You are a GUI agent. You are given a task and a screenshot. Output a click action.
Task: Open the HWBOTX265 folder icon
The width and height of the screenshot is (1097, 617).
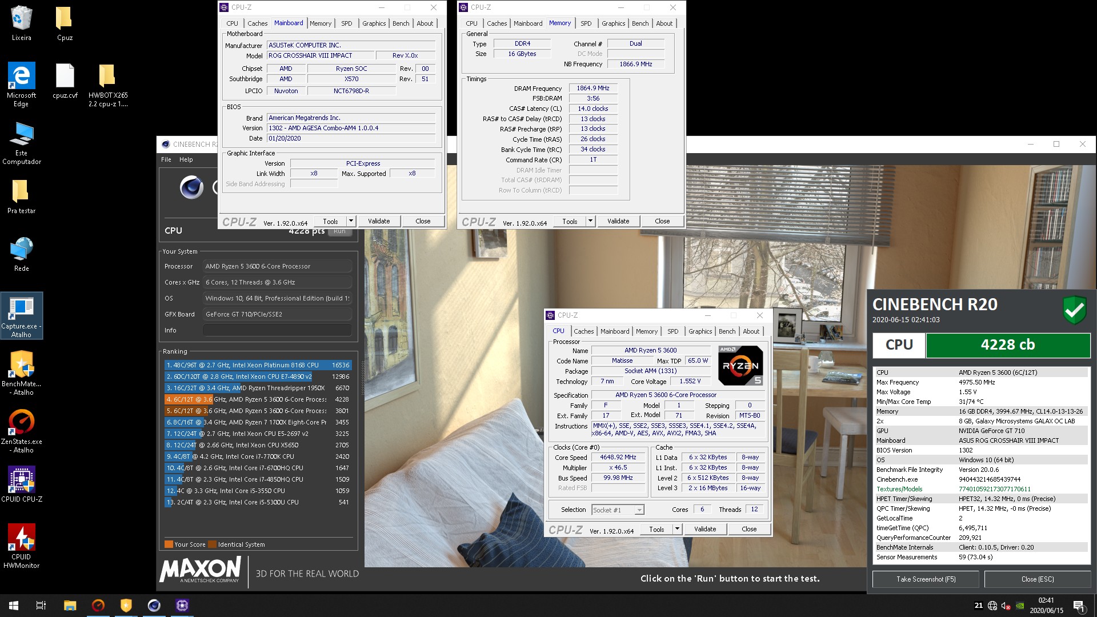(108, 84)
